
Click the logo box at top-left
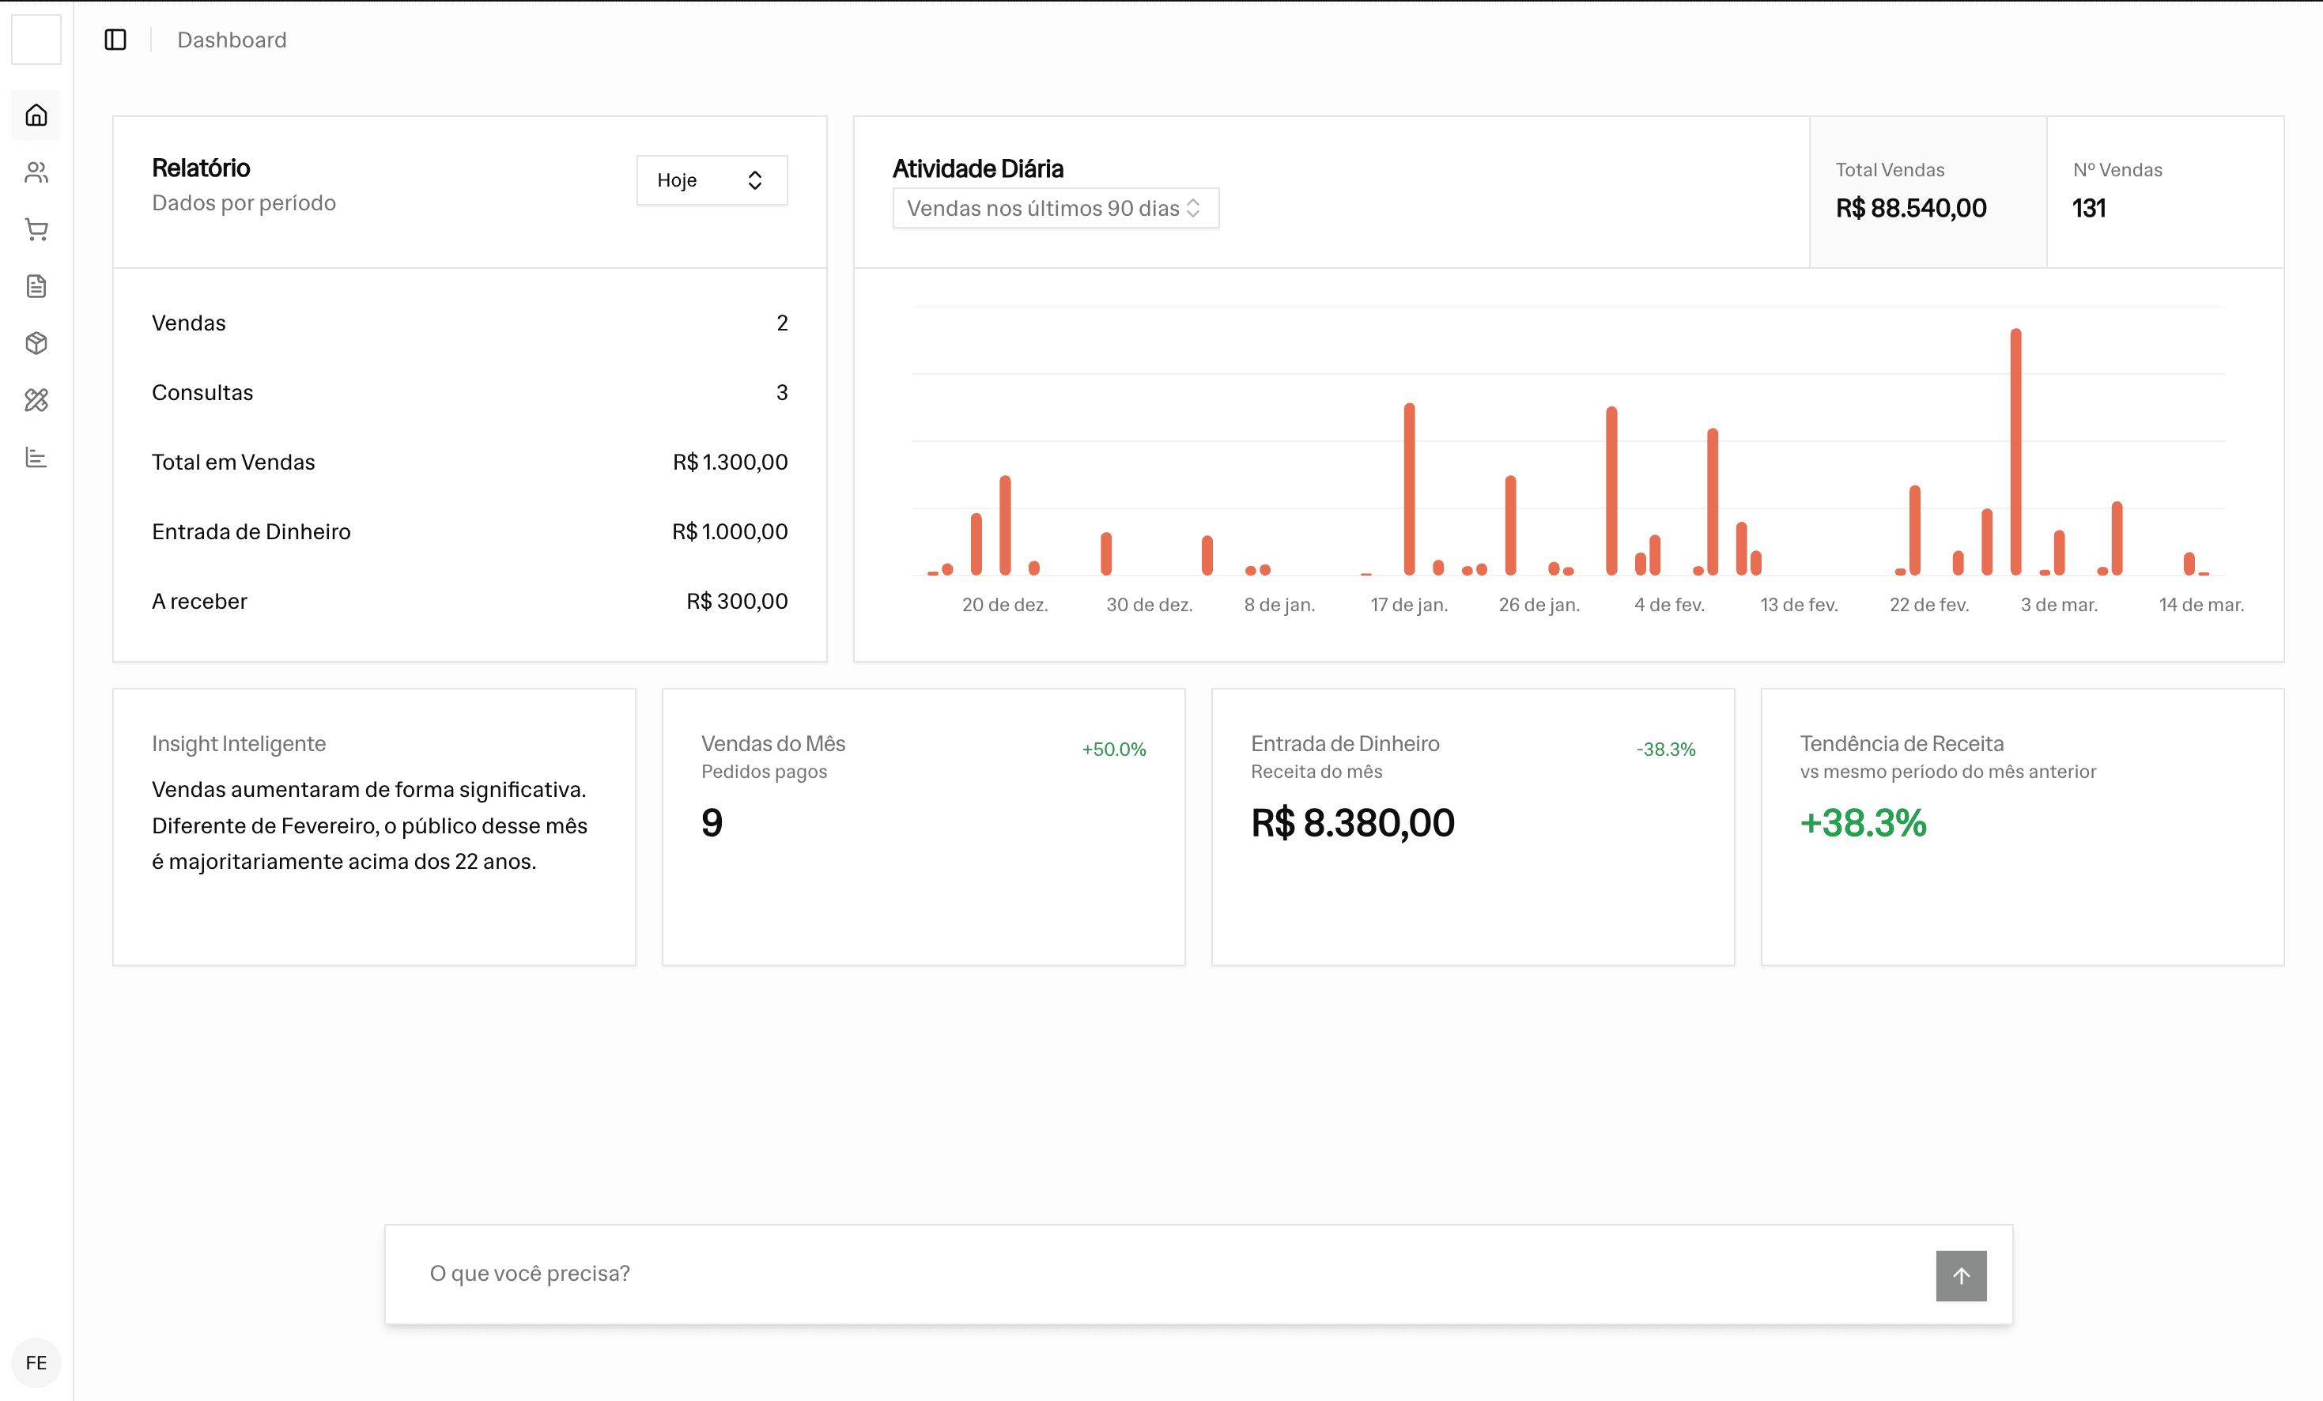click(36, 40)
